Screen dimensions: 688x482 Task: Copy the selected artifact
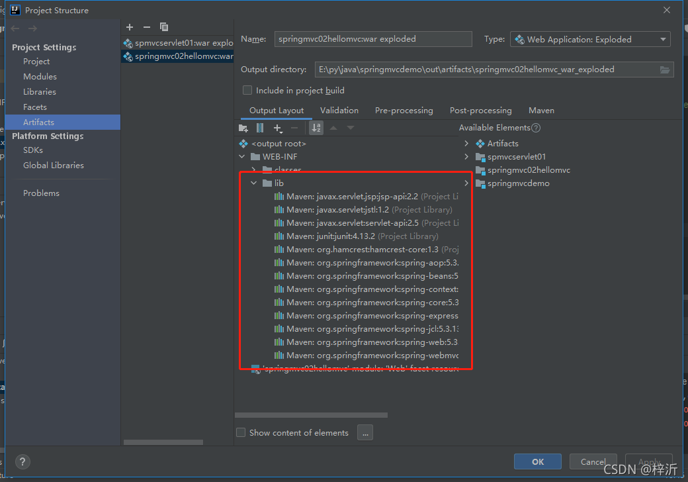point(163,27)
